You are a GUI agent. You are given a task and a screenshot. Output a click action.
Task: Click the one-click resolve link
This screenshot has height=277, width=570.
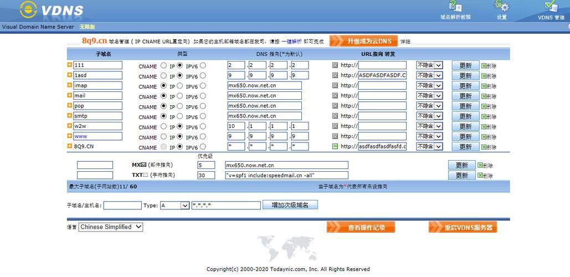[291, 42]
